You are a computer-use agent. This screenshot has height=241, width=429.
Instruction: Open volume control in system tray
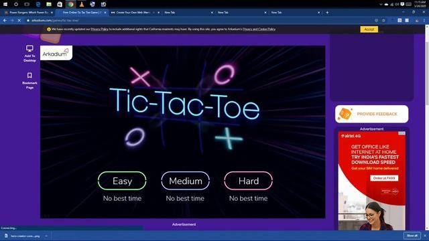tap(397, 5)
